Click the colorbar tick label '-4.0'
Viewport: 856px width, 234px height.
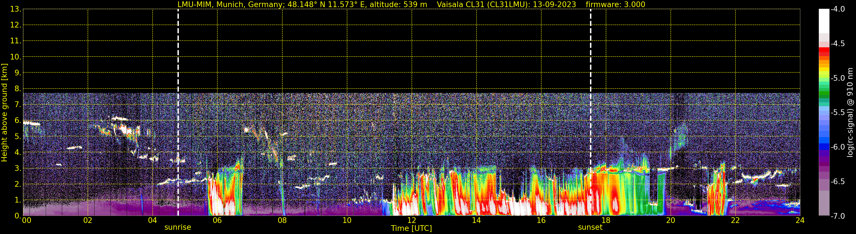[837, 9]
